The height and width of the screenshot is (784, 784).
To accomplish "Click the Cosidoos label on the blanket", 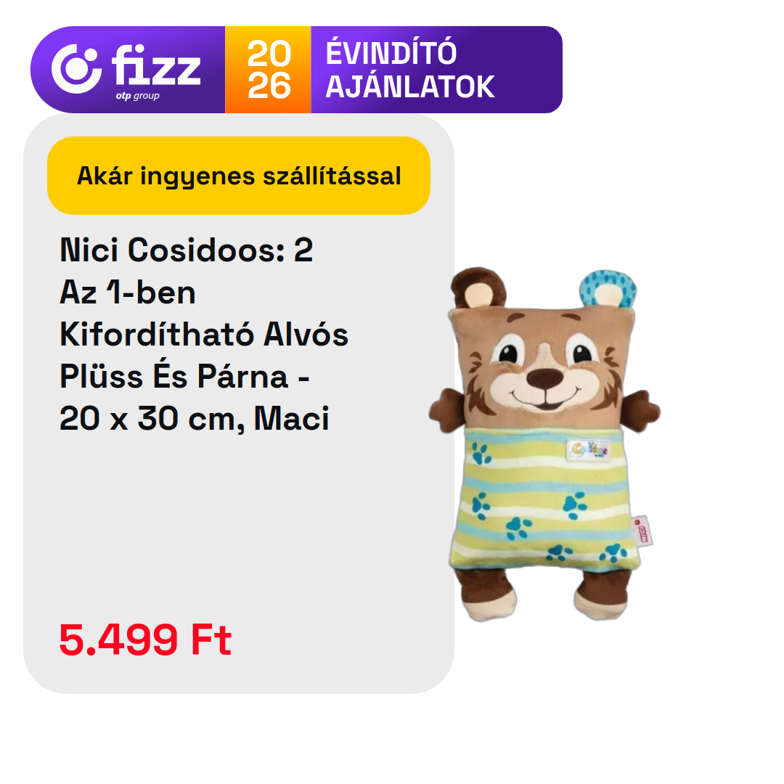I will [x=589, y=449].
